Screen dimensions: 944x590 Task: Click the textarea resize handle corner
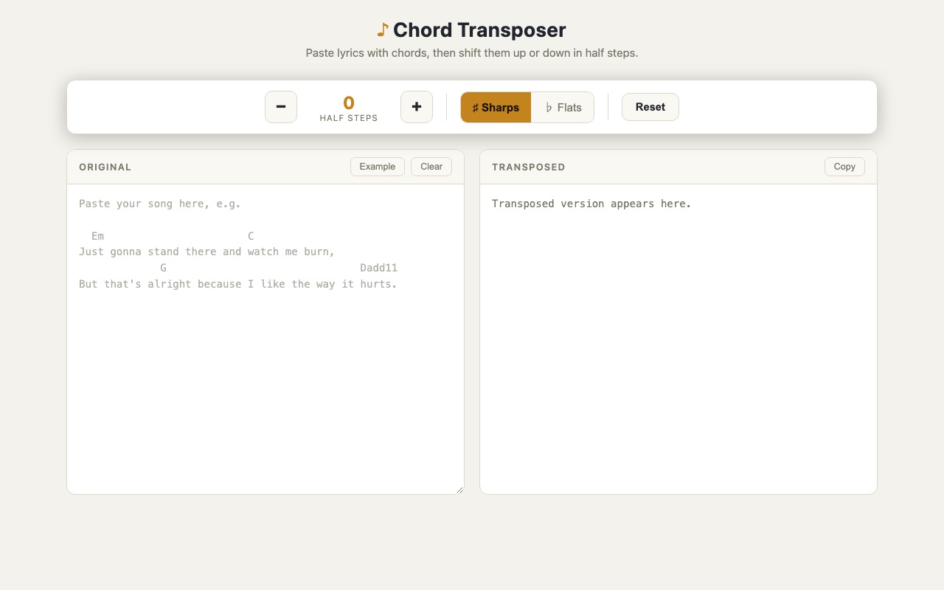coord(459,490)
